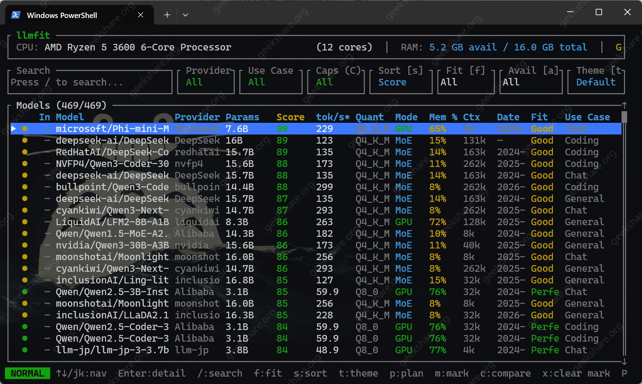Open the Avail filter
Screen dimensions: 642x384
tap(531, 82)
